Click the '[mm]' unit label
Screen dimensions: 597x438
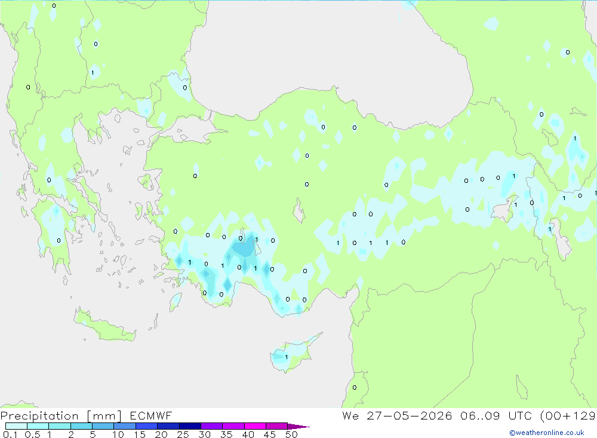click(x=104, y=416)
